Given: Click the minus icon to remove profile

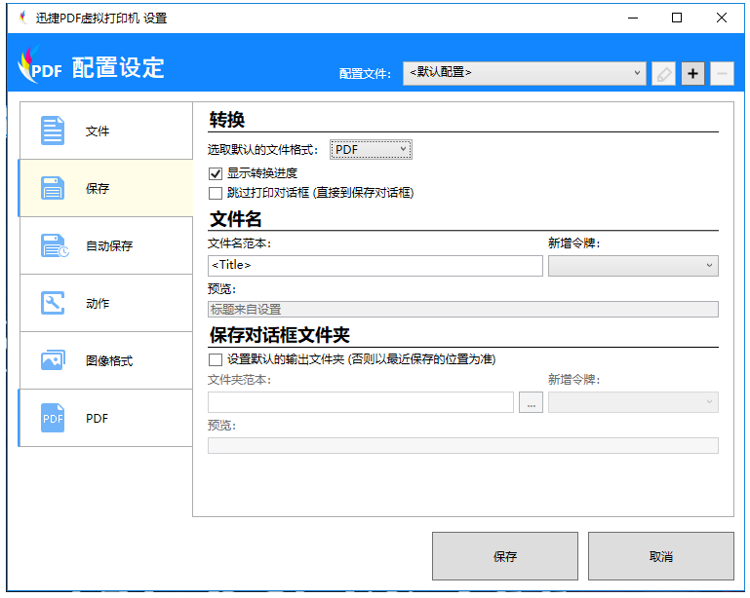Looking at the screenshot, I should pyautogui.click(x=722, y=74).
